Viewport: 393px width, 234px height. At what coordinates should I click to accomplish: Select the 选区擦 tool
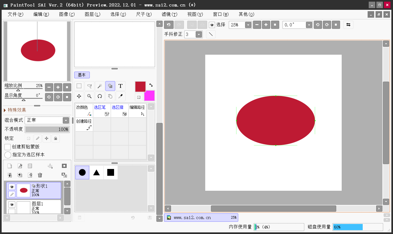(x=120, y=110)
